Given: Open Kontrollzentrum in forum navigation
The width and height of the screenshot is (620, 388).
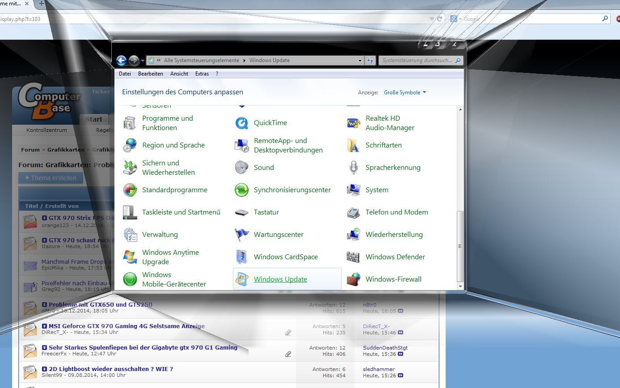Looking at the screenshot, I should pyautogui.click(x=47, y=130).
